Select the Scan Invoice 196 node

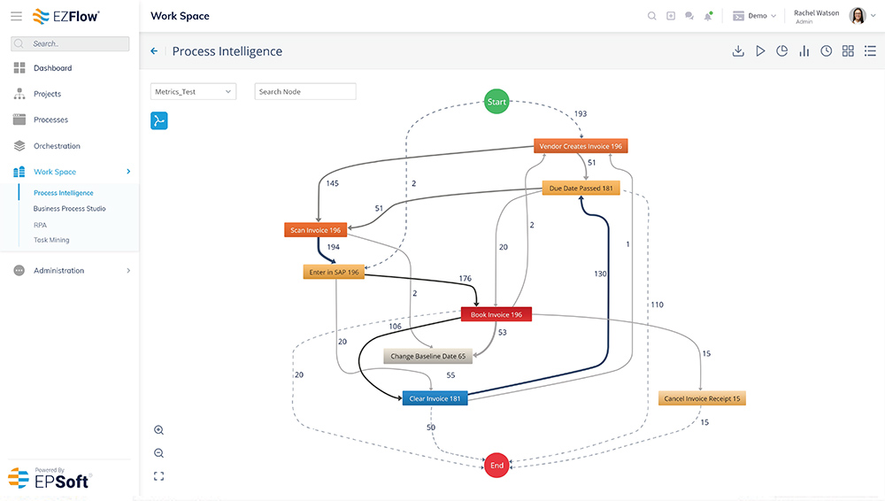[316, 230]
